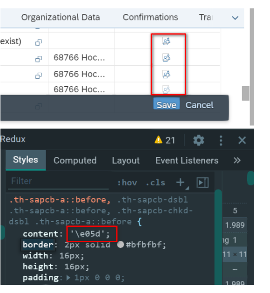Toggle element classes panel with .cls
Viewport: 270px width, 293px height.
[x=155, y=183]
